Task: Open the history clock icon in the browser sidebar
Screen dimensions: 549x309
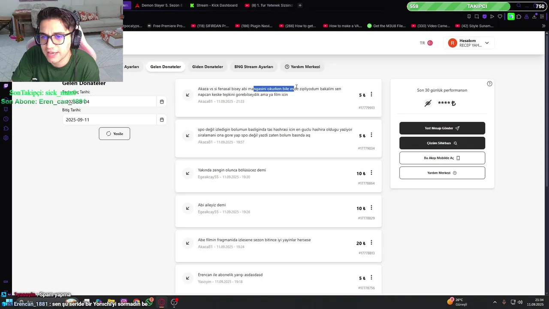Action: [x=6, y=119]
